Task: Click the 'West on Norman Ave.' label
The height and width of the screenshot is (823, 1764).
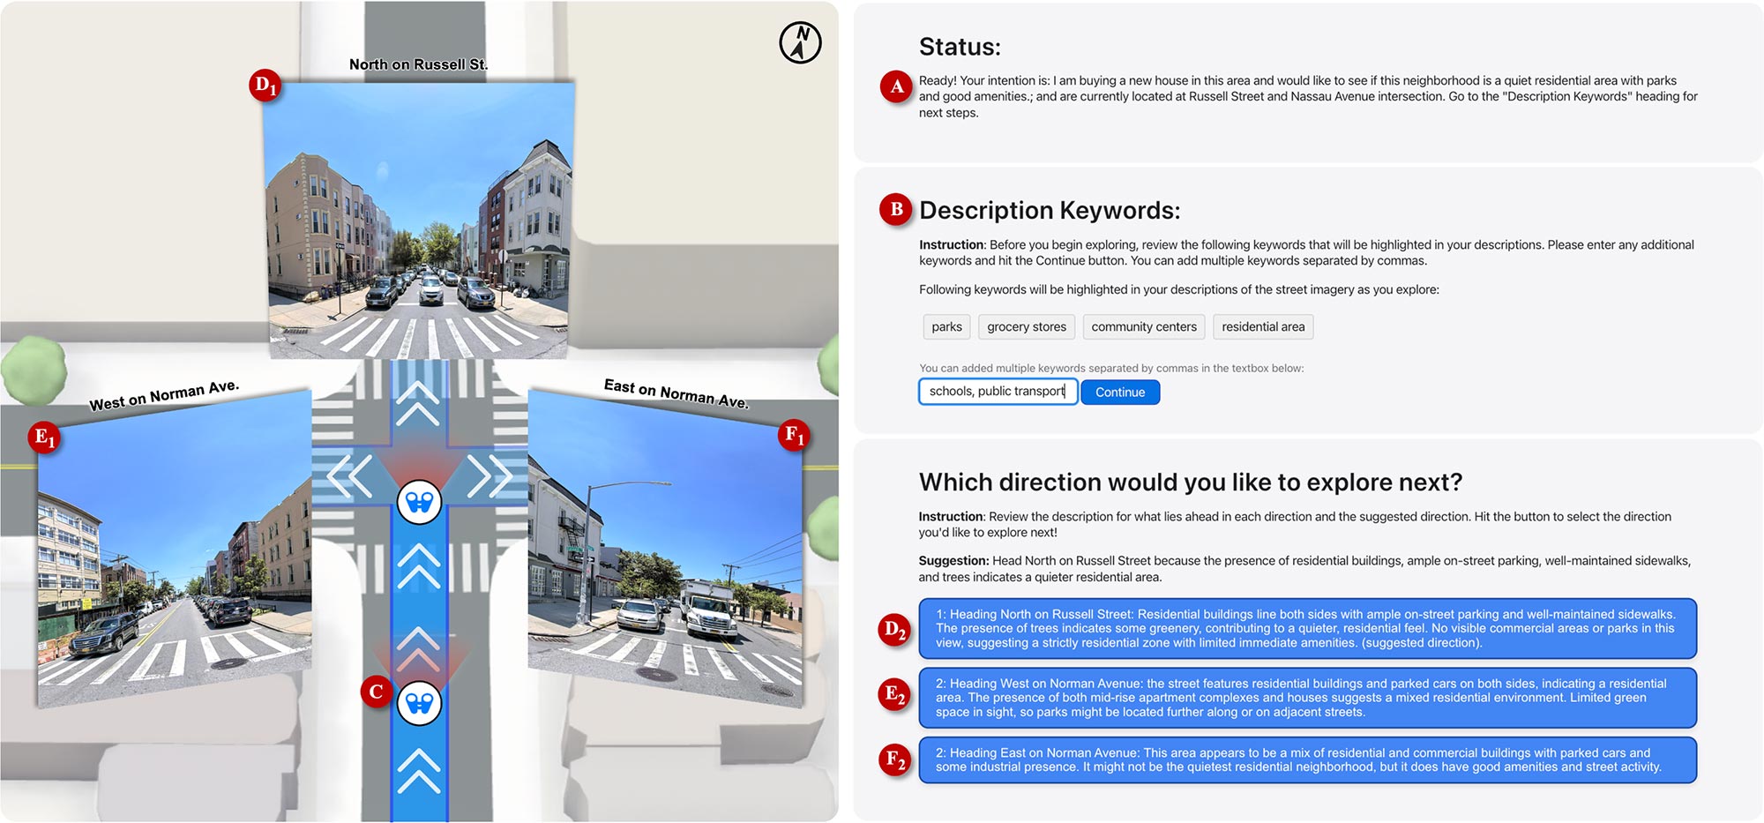Action: (x=164, y=395)
